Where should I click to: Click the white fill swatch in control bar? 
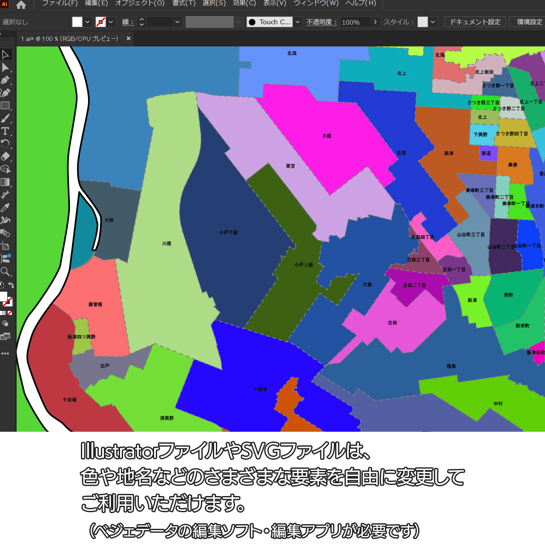click(x=77, y=22)
